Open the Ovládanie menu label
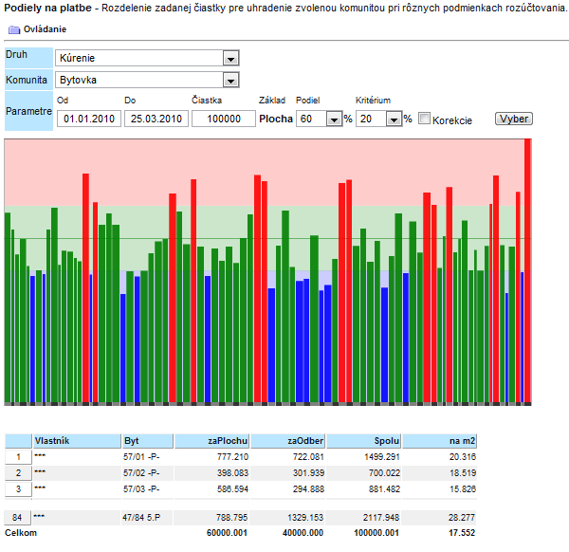The width and height of the screenshot is (569, 552). pyautogui.click(x=45, y=29)
